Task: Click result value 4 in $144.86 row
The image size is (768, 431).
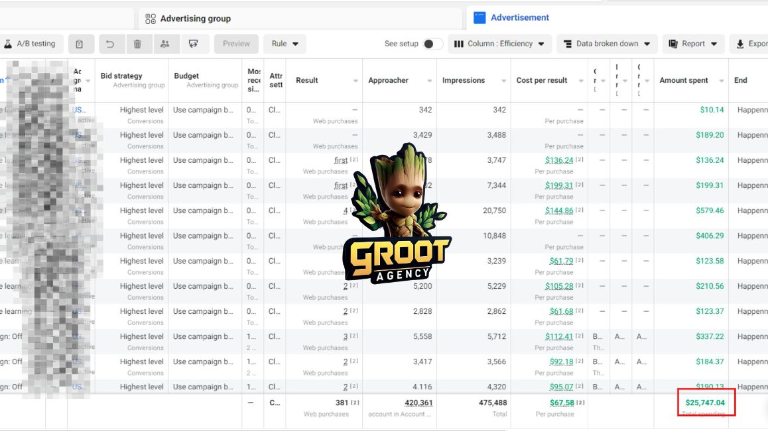Action: (346, 211)
